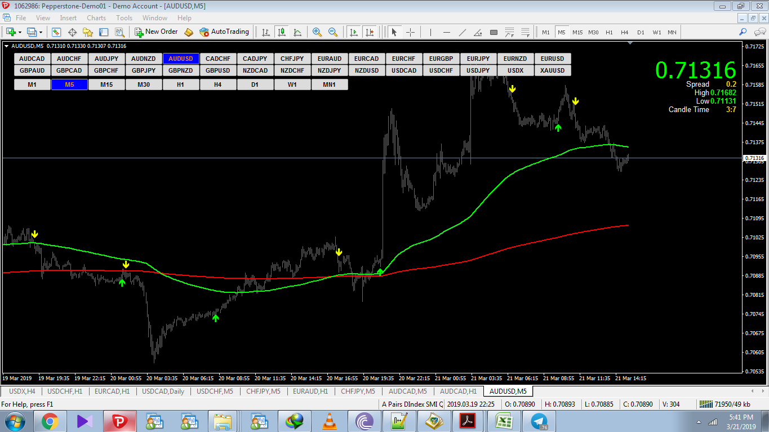Click the XAUUSD pair button on chart
769x432 pixels.
[x=553, y=70]
